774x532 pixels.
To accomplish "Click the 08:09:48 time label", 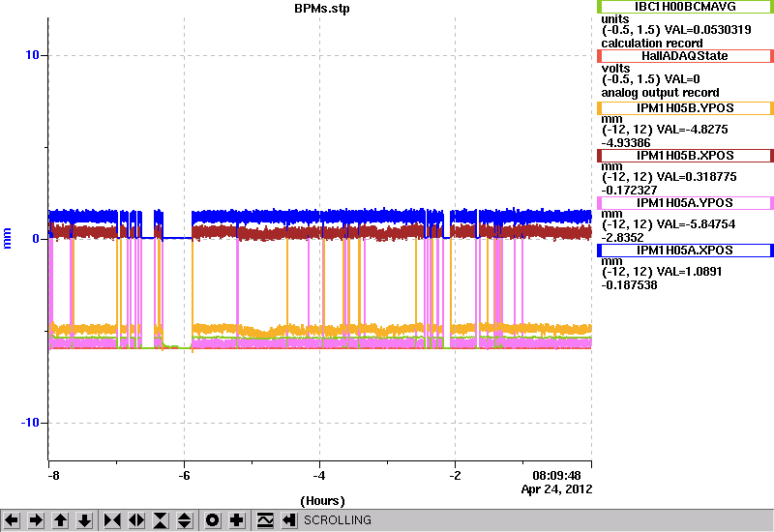I will pos(556,476).
